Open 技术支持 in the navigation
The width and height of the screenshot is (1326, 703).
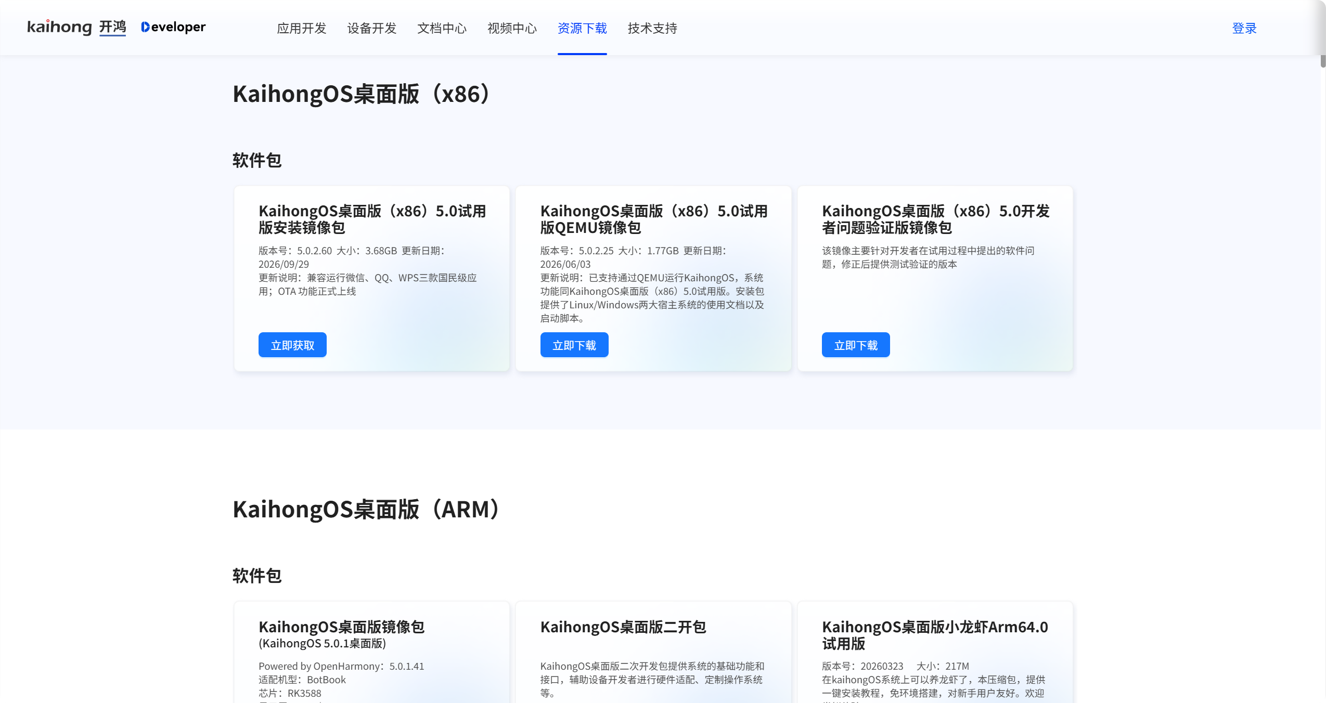tap(652, 28)
